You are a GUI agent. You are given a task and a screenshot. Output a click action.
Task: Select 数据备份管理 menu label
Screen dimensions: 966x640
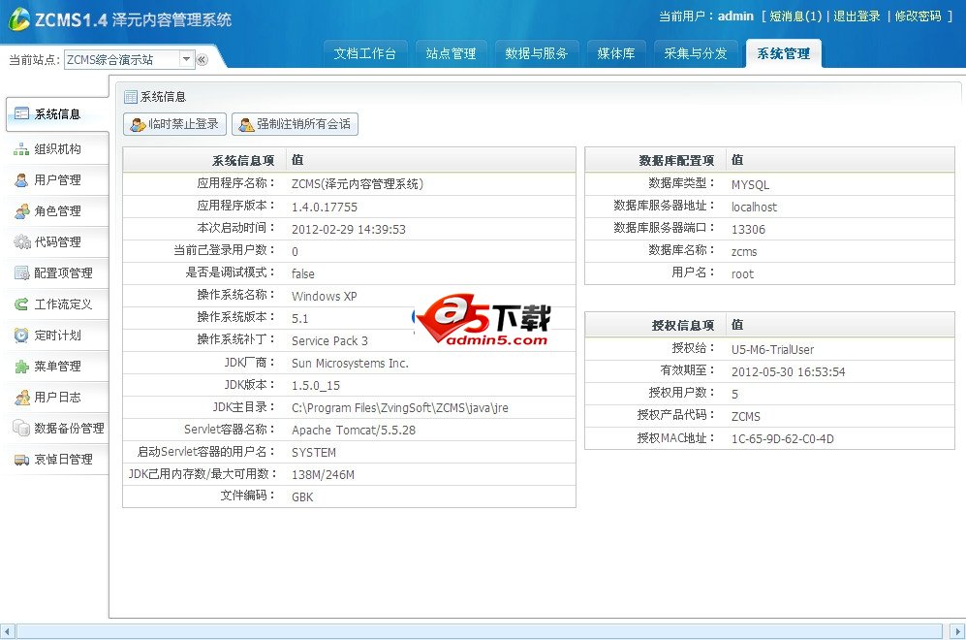69,428
